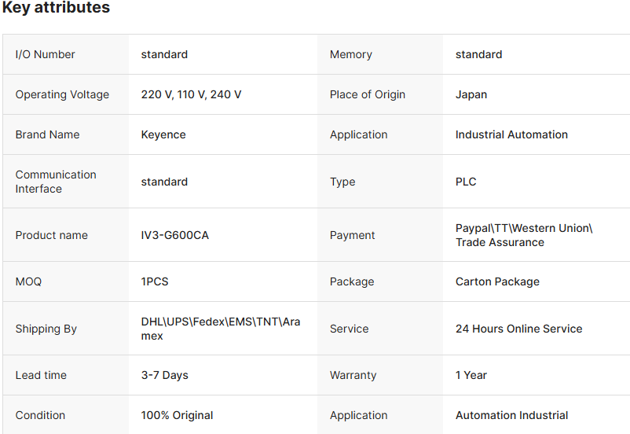
Task: Select the "PLC" type value
Action: point(466,182)
